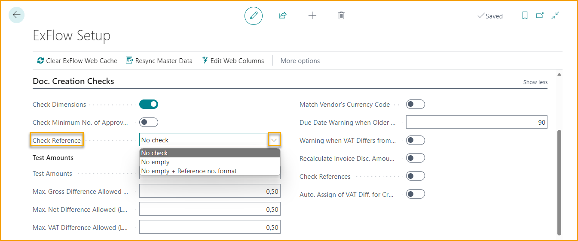Open the share icon menu

click(283, 16)
